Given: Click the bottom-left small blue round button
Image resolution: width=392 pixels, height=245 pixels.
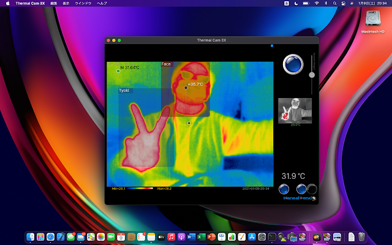Looking at the screenshot, I should 284,189.
